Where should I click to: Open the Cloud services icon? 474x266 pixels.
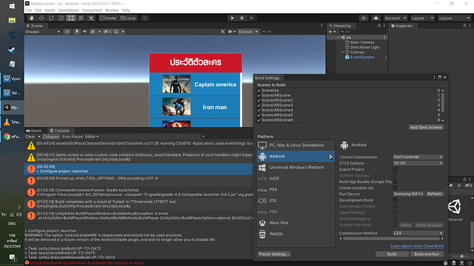pyautogui.click(x=376, y=18)
